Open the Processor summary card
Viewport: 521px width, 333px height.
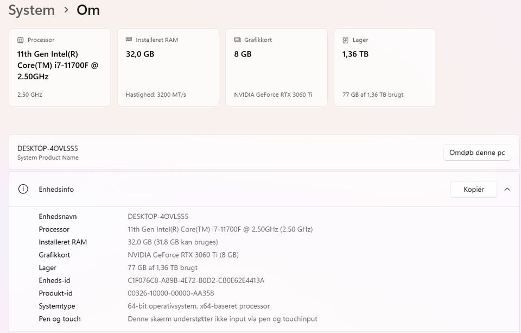[x=60, y=67]
